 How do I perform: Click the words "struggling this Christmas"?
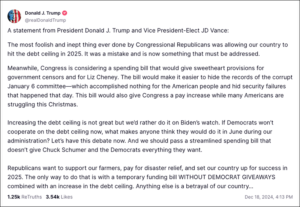(x=42, y=104)
